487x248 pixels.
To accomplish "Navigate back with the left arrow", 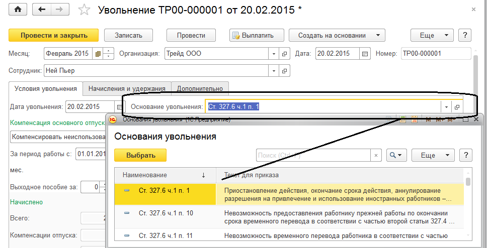I will [x=42, y=10].
